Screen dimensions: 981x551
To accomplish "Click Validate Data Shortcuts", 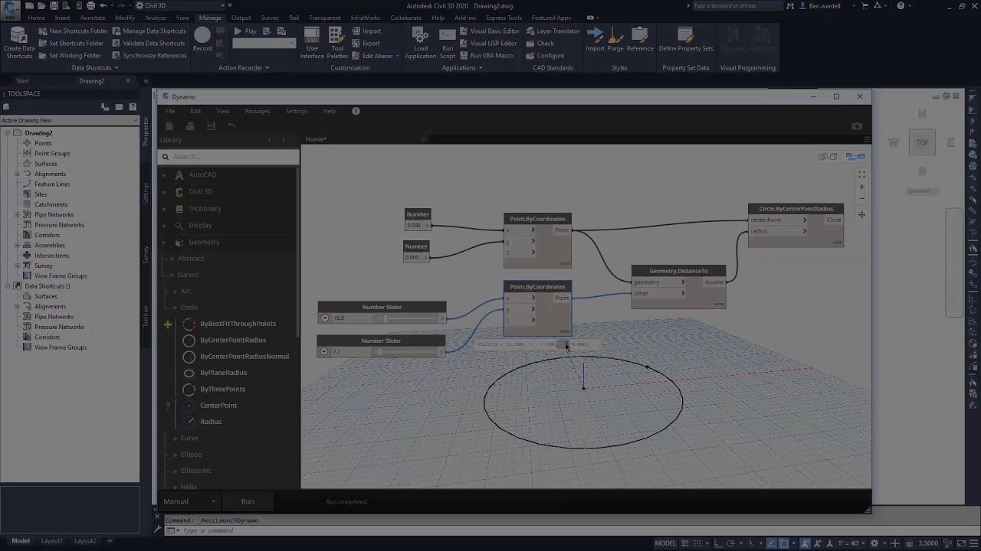I will pos(149,44).
